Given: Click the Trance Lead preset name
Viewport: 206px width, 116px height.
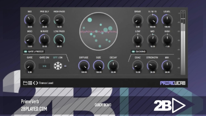Looking at the screenshot, I should click(46, 83).
